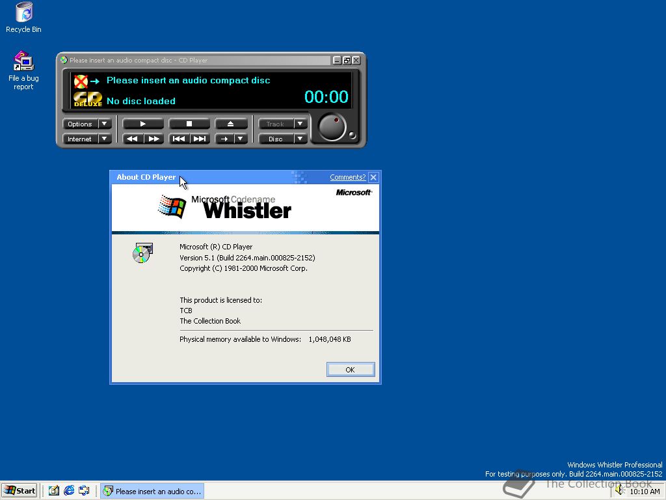Click the Comments? link in About dialog
The image size is (666, 500).
click(347, 177)
